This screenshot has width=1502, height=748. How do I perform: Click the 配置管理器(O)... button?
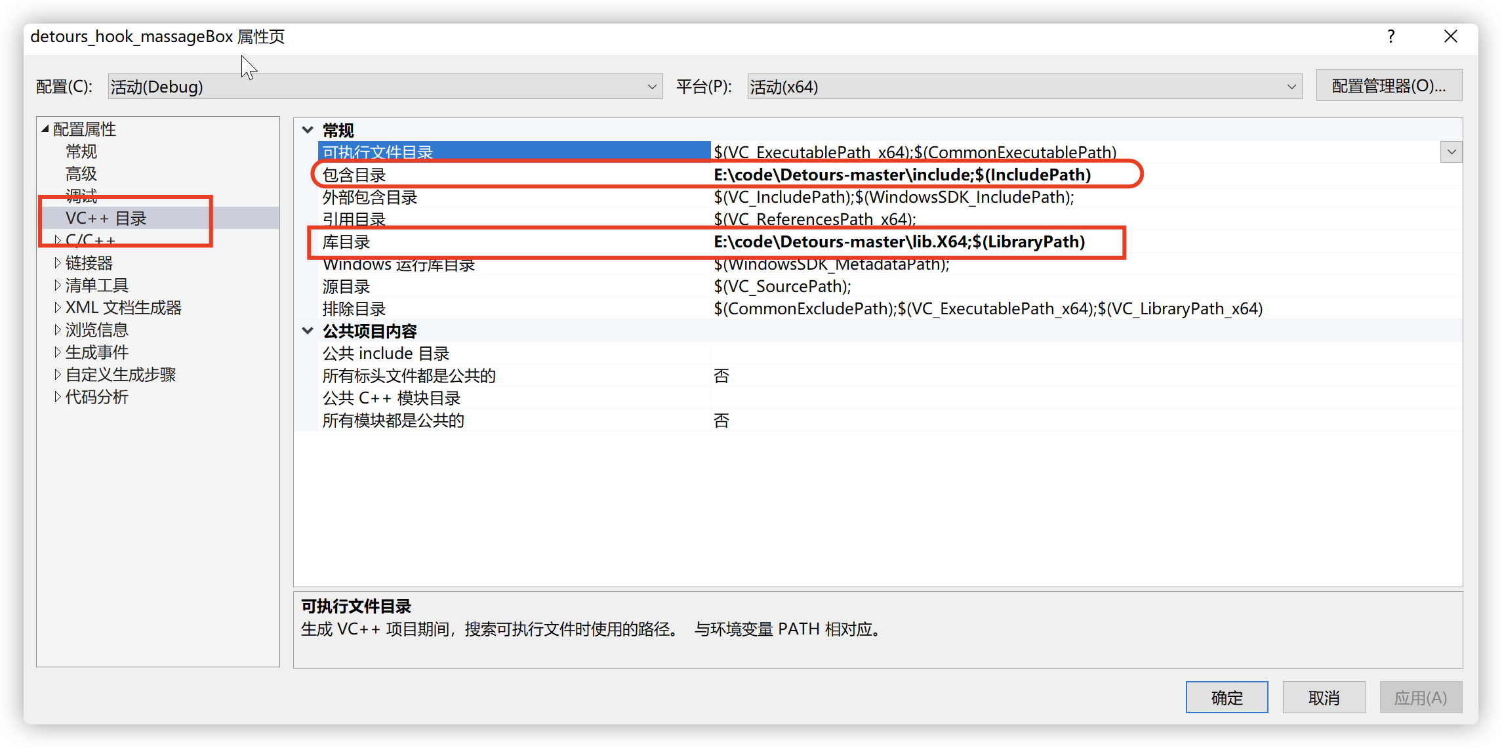coord(1389,86)
